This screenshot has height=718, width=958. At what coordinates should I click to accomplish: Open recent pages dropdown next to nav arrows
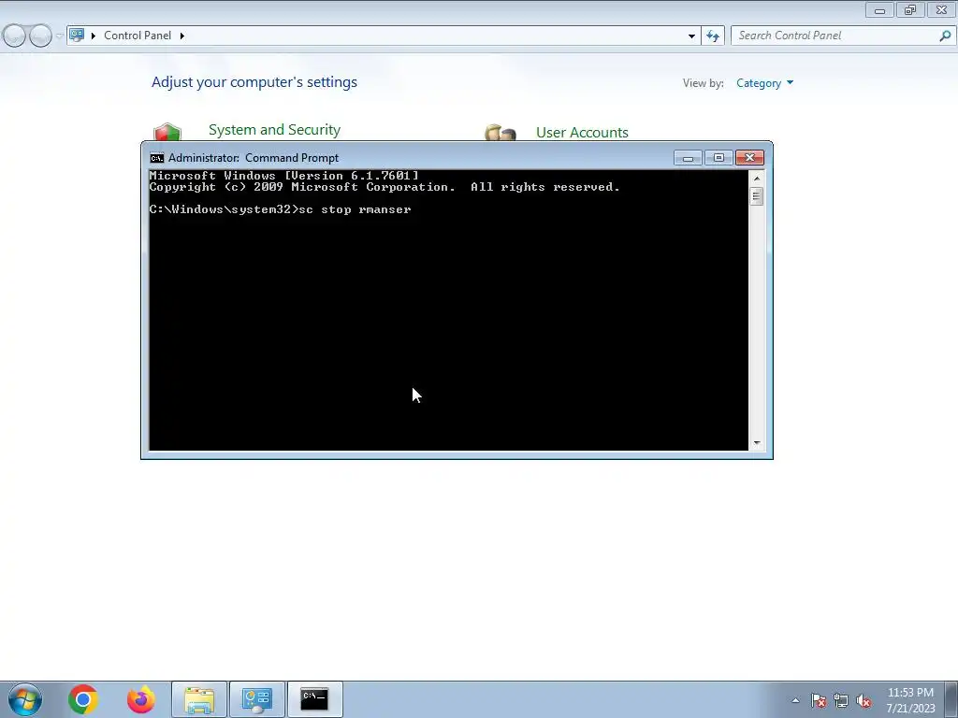click(x=59, y=36)
